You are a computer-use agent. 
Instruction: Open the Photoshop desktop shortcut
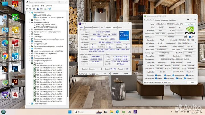[15, 69]
